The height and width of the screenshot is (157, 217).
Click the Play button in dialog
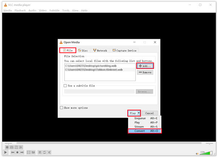pyautogui.click(x=133, y=113)
